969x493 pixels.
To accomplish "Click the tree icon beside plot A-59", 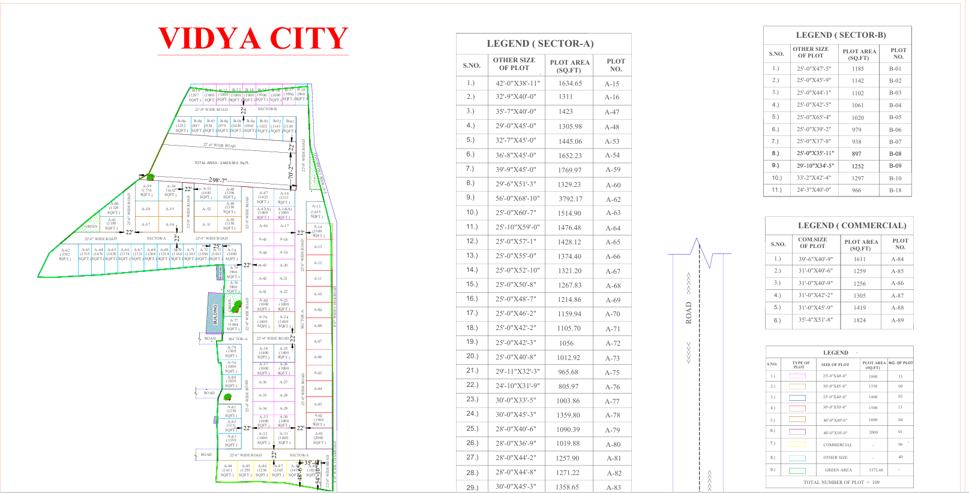I will pos(150,177).
